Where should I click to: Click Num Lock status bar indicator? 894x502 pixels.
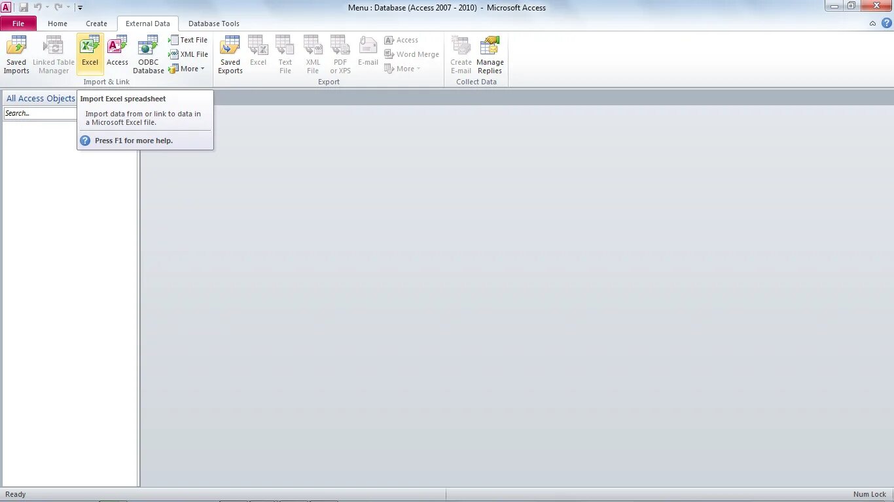pyautogui.click(x=870, y=494)
